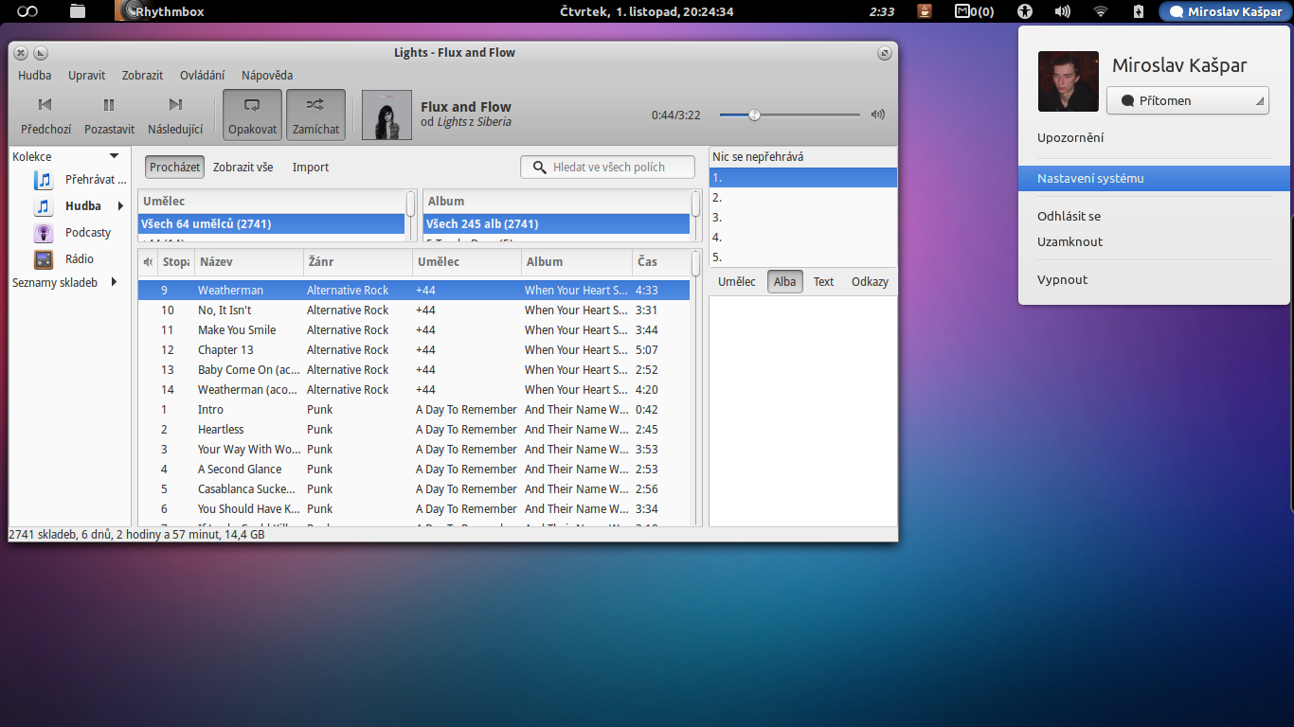
Task: Select the track Heartless
Action: [414, 430]
